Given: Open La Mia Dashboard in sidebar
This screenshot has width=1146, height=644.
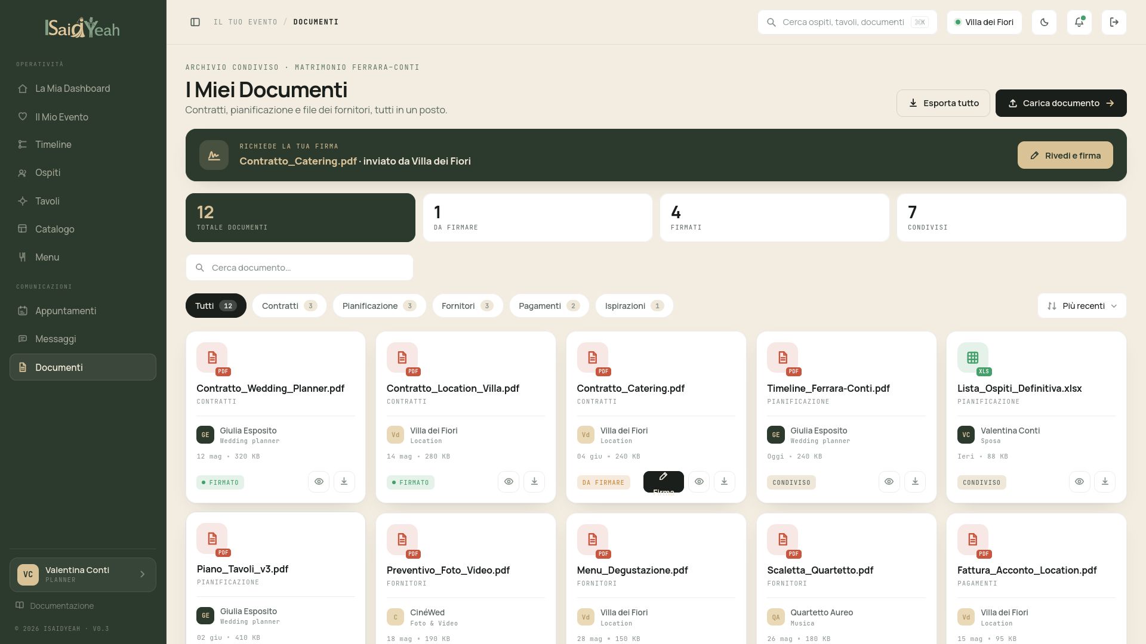Looking at the screenshot, I should (x=83, y=88).
